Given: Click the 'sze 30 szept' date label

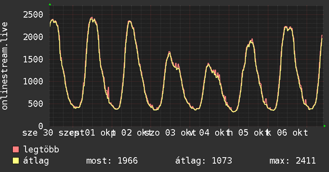Looking at the screenshot, I should (x=54, y=133).
